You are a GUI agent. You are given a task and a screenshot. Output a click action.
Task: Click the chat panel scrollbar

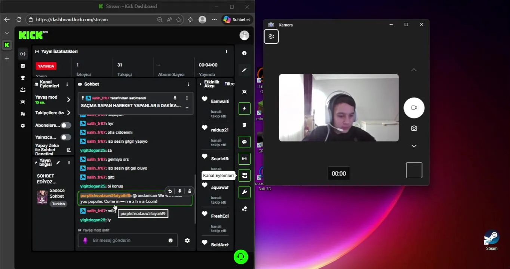[x=194, y=199]
